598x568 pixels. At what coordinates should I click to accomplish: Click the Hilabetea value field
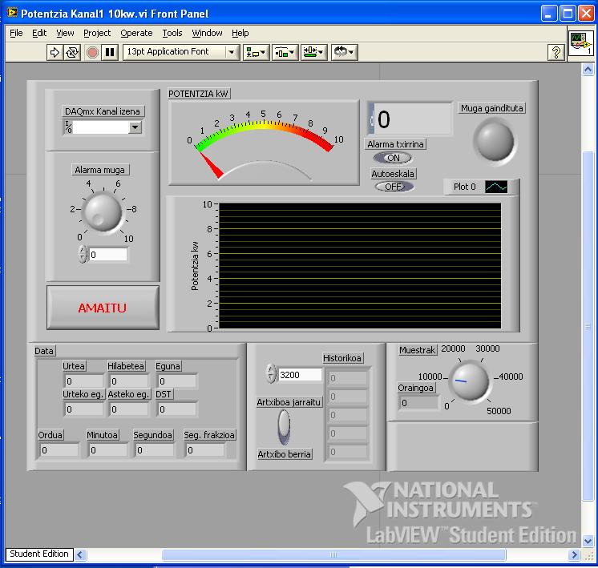129,381
